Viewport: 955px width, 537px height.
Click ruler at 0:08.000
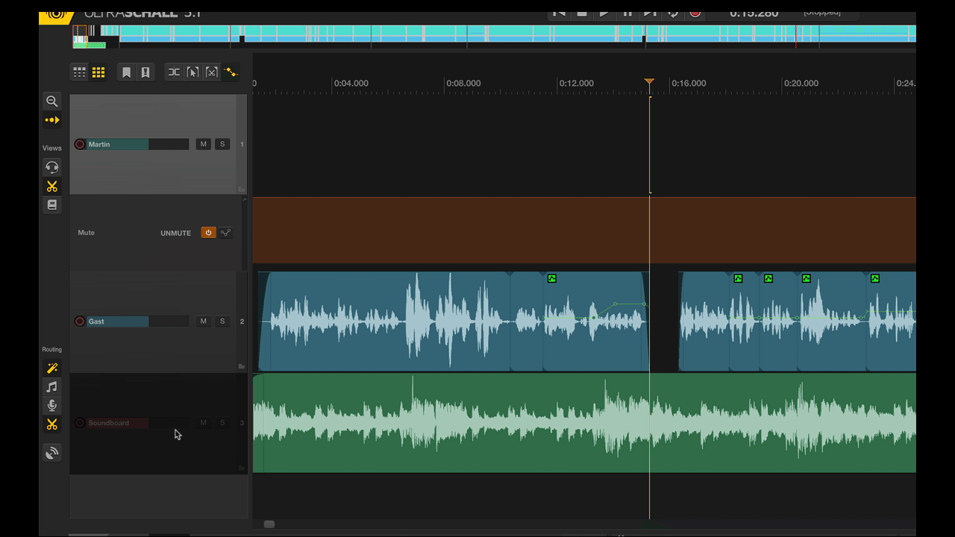(463, 84)
